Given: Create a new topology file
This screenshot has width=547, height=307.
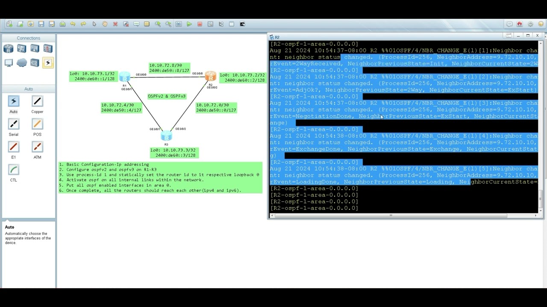Looking at the screenshot, I should 9,24.
